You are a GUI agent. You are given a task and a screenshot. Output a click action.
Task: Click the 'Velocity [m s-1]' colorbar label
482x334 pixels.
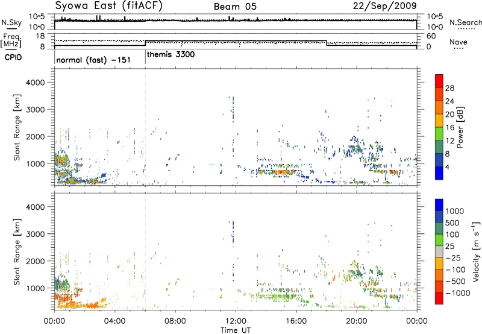(x=476, y=251)
